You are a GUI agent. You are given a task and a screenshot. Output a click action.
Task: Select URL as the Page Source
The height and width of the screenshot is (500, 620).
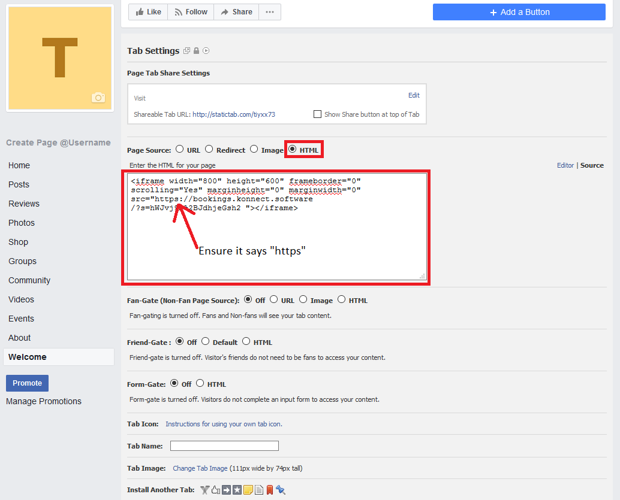coord(179,149)
